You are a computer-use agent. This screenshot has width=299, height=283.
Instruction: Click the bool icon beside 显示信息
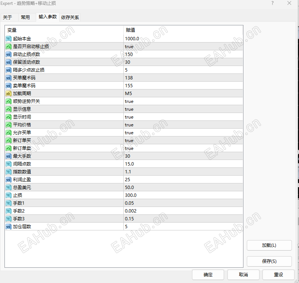pyautogui.click(x=9, y=109)
